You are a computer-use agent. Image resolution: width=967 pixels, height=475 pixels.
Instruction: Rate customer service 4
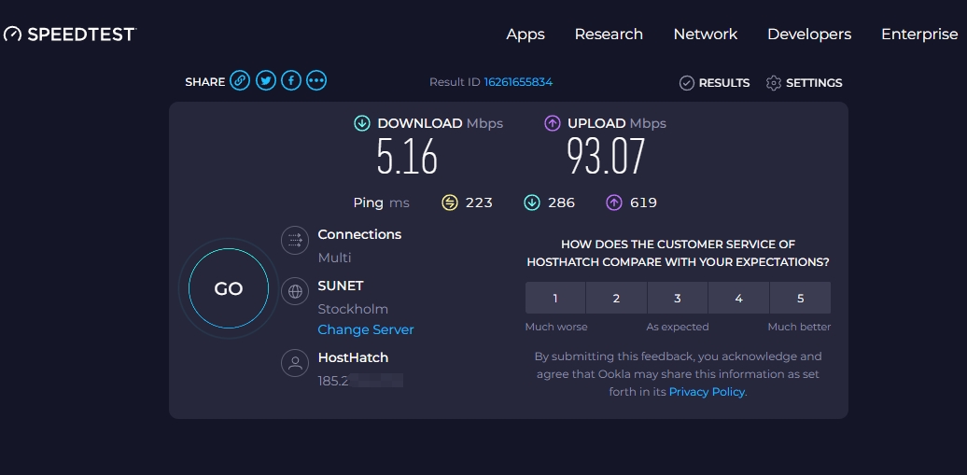[x=739, y=298]
